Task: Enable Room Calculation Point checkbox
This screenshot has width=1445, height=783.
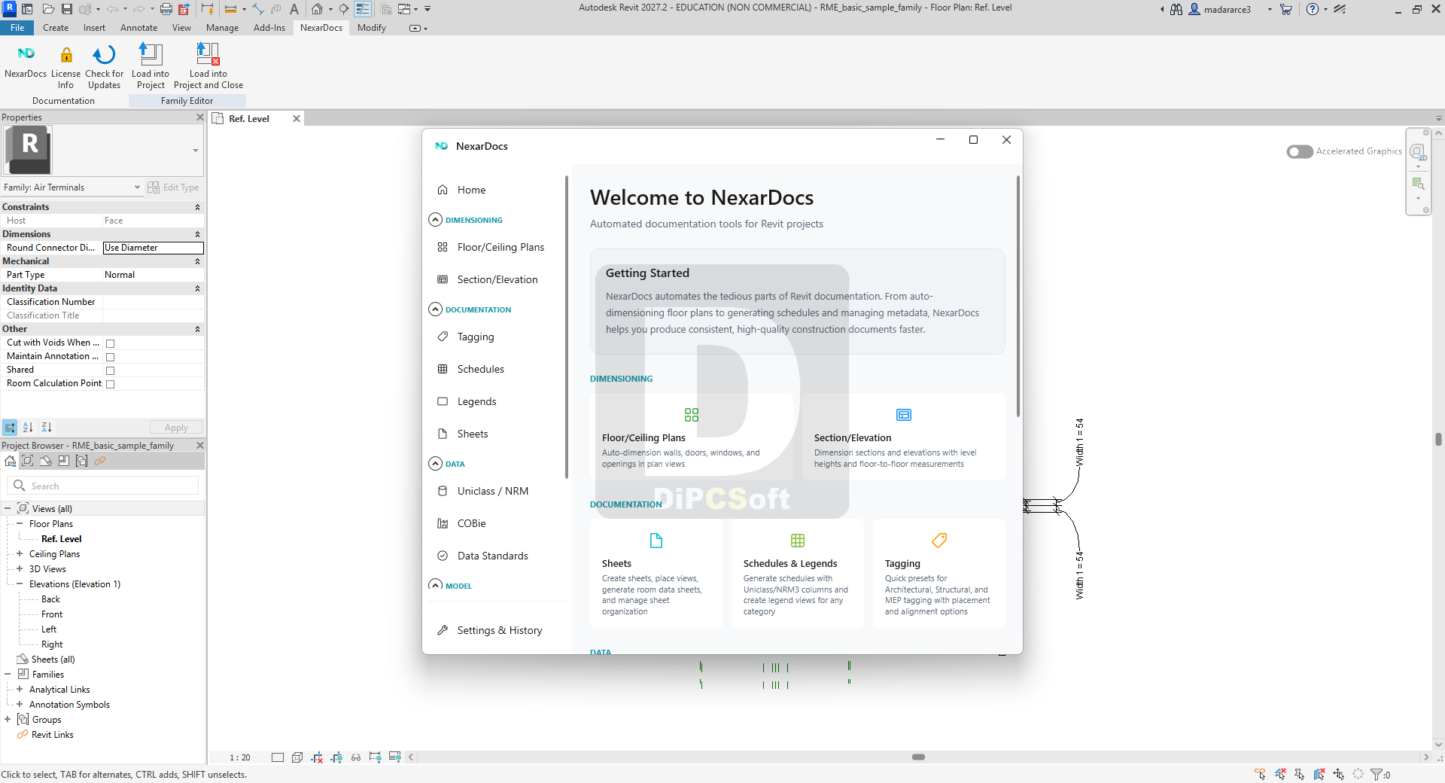Action: point(110,384)
